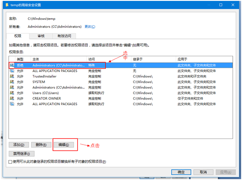This screenshot has height=180, width=242.
Task: Click the user icon next to Users (CC\Users)
Action: (12, 93)
